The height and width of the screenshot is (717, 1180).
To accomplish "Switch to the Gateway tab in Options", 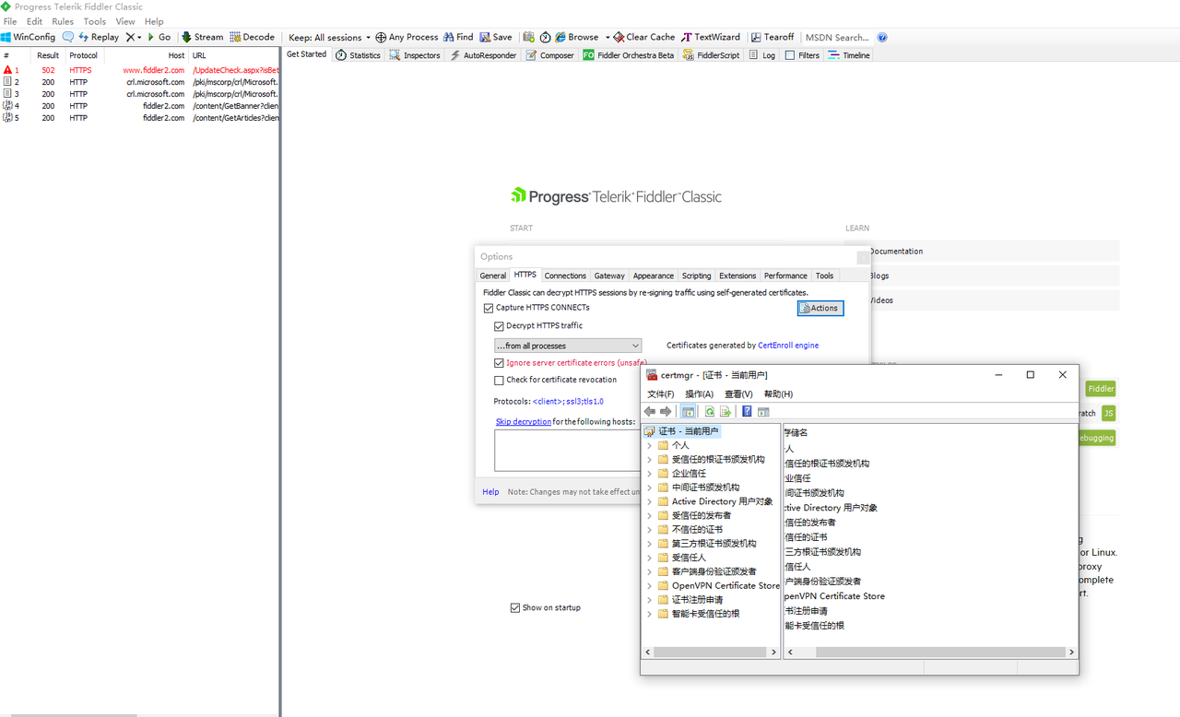I will click(x=609, y=276).
